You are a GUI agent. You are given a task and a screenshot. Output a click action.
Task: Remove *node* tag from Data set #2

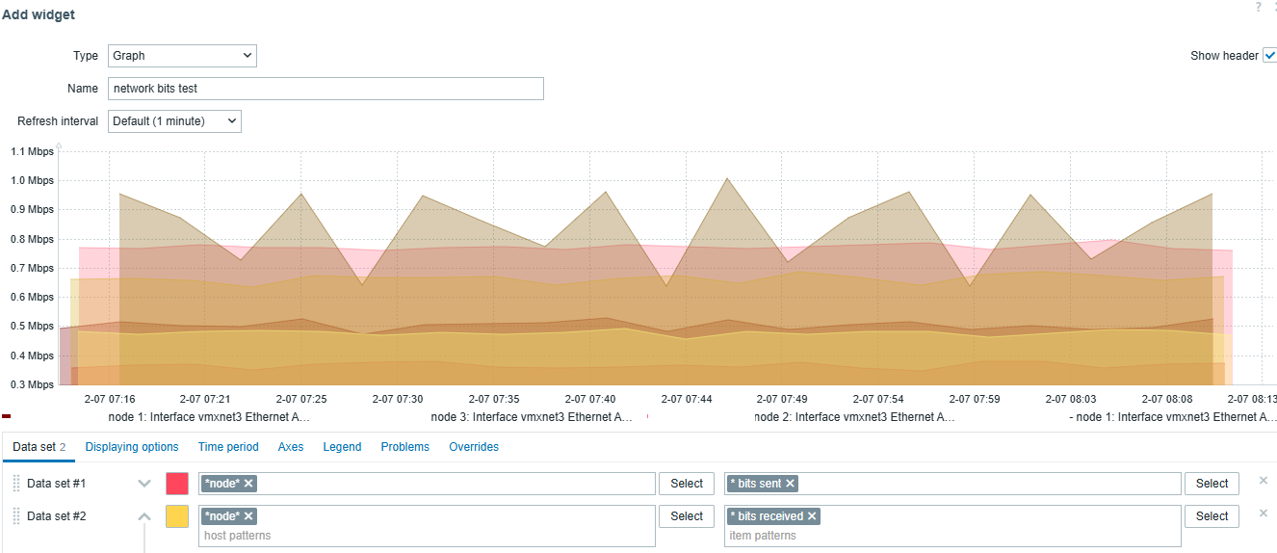point(248,516)
